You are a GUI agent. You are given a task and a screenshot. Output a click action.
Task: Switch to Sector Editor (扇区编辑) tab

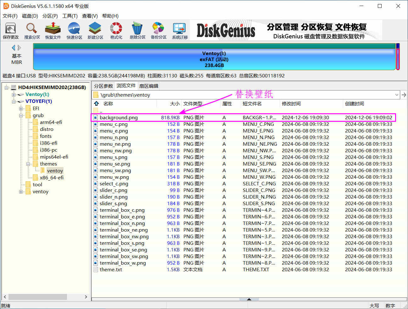click(148, 86)
